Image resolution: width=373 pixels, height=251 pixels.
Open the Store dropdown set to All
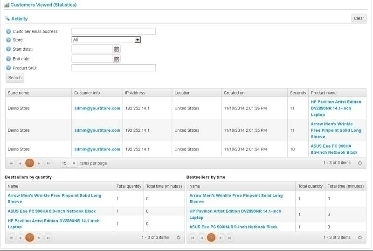coord(106,40)
